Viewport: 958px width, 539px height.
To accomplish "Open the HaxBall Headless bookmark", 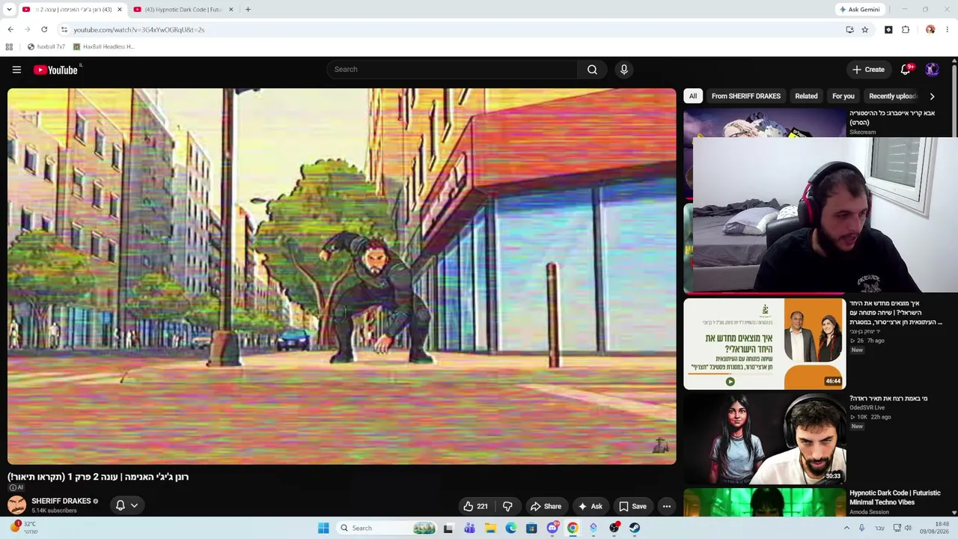I will click(x=103, y=46).
